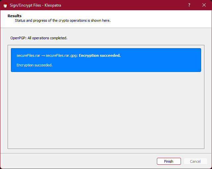Click the greyed-out Cancel button
Screen dimensions: 212x169
click(195, 161)
